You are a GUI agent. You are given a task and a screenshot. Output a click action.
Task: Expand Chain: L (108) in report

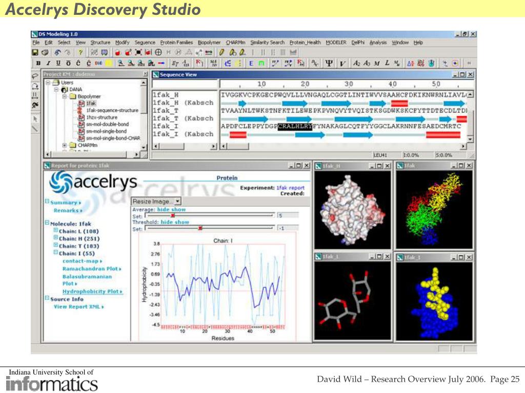pyautogui.click(x=56, y=230)
